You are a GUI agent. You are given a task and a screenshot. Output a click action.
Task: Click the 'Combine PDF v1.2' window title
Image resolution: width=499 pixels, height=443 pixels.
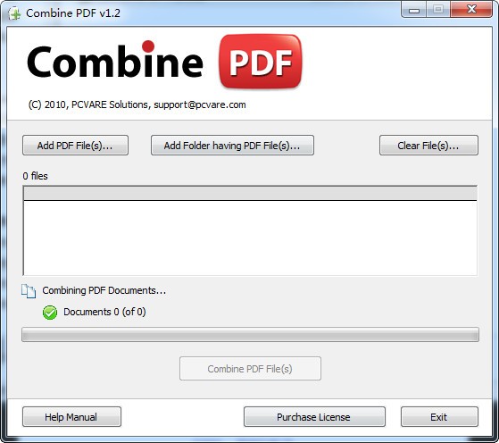[x=73, y=13]
